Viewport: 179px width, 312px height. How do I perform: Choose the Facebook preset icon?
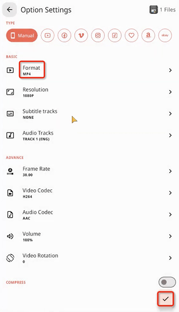pos(64,36)
